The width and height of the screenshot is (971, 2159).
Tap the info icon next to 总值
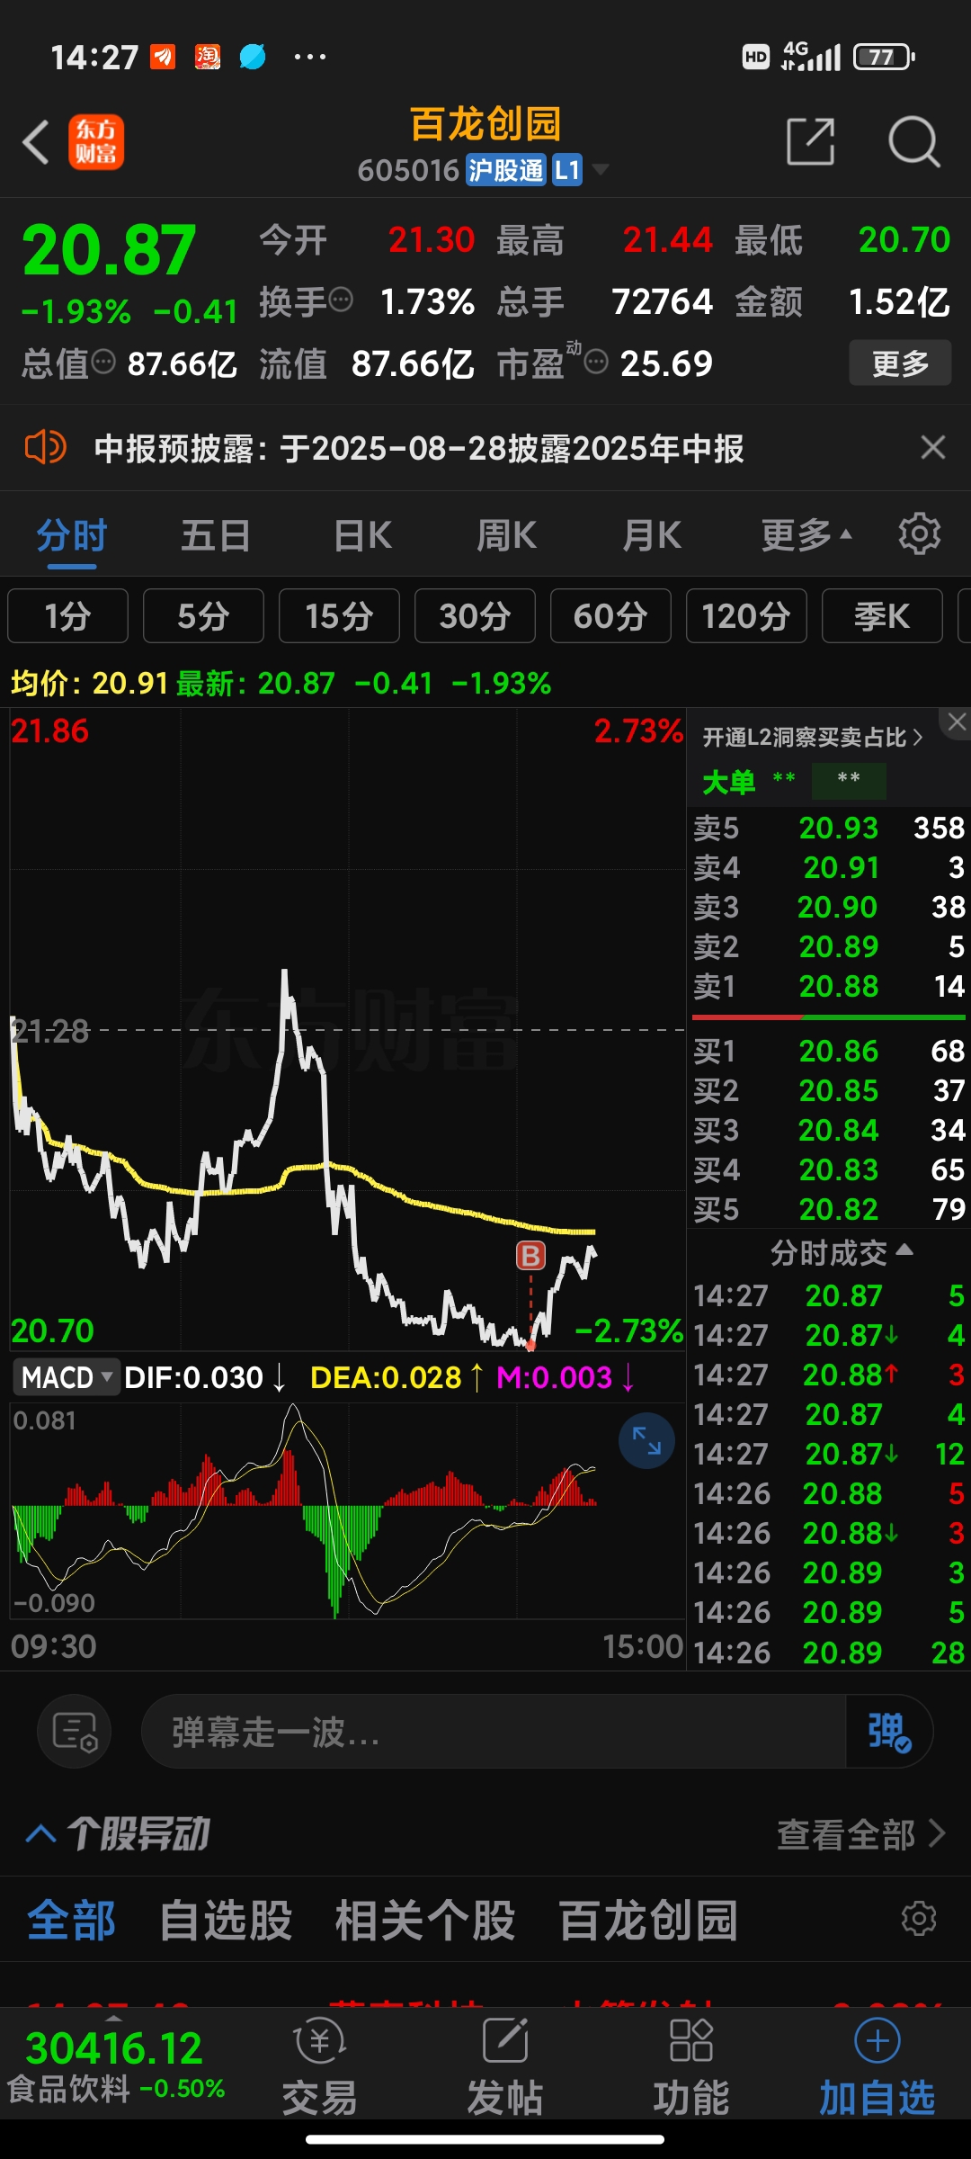[104, 362]
